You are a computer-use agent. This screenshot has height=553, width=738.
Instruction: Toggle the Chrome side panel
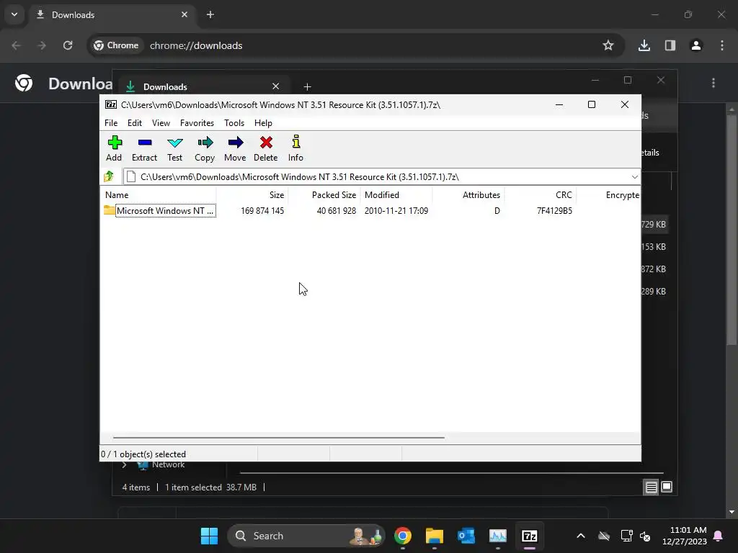(670, 45)
